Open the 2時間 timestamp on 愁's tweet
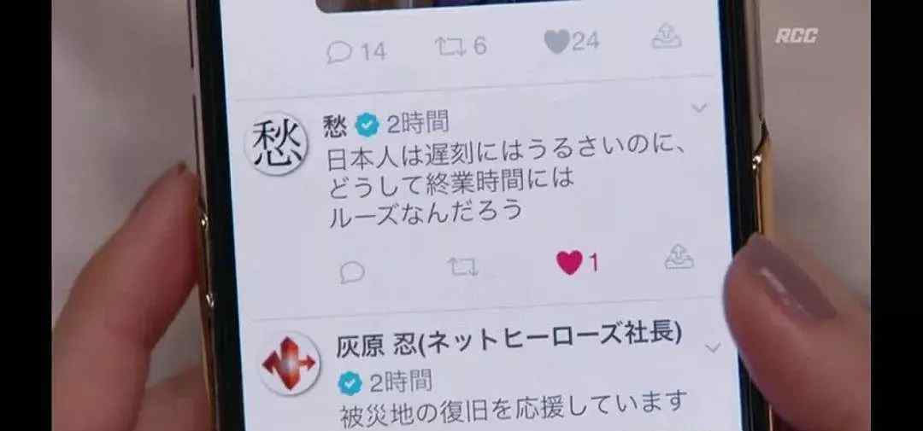The image size is (923, 431). [x=418, y=124]
